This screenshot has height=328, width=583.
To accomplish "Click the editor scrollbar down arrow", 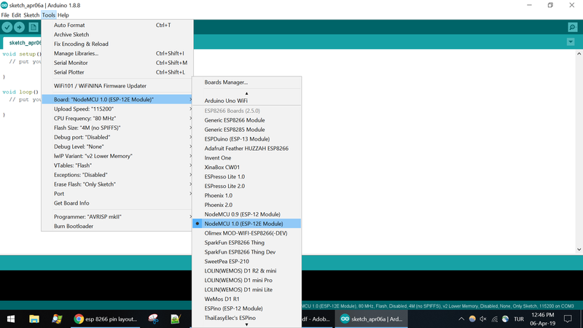I will 579,249.
